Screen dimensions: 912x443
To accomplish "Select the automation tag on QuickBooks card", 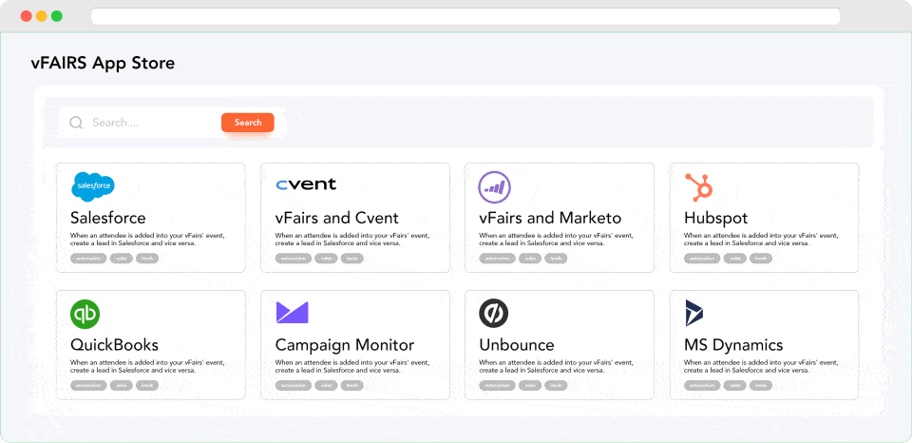I will [x=88, y=385].
